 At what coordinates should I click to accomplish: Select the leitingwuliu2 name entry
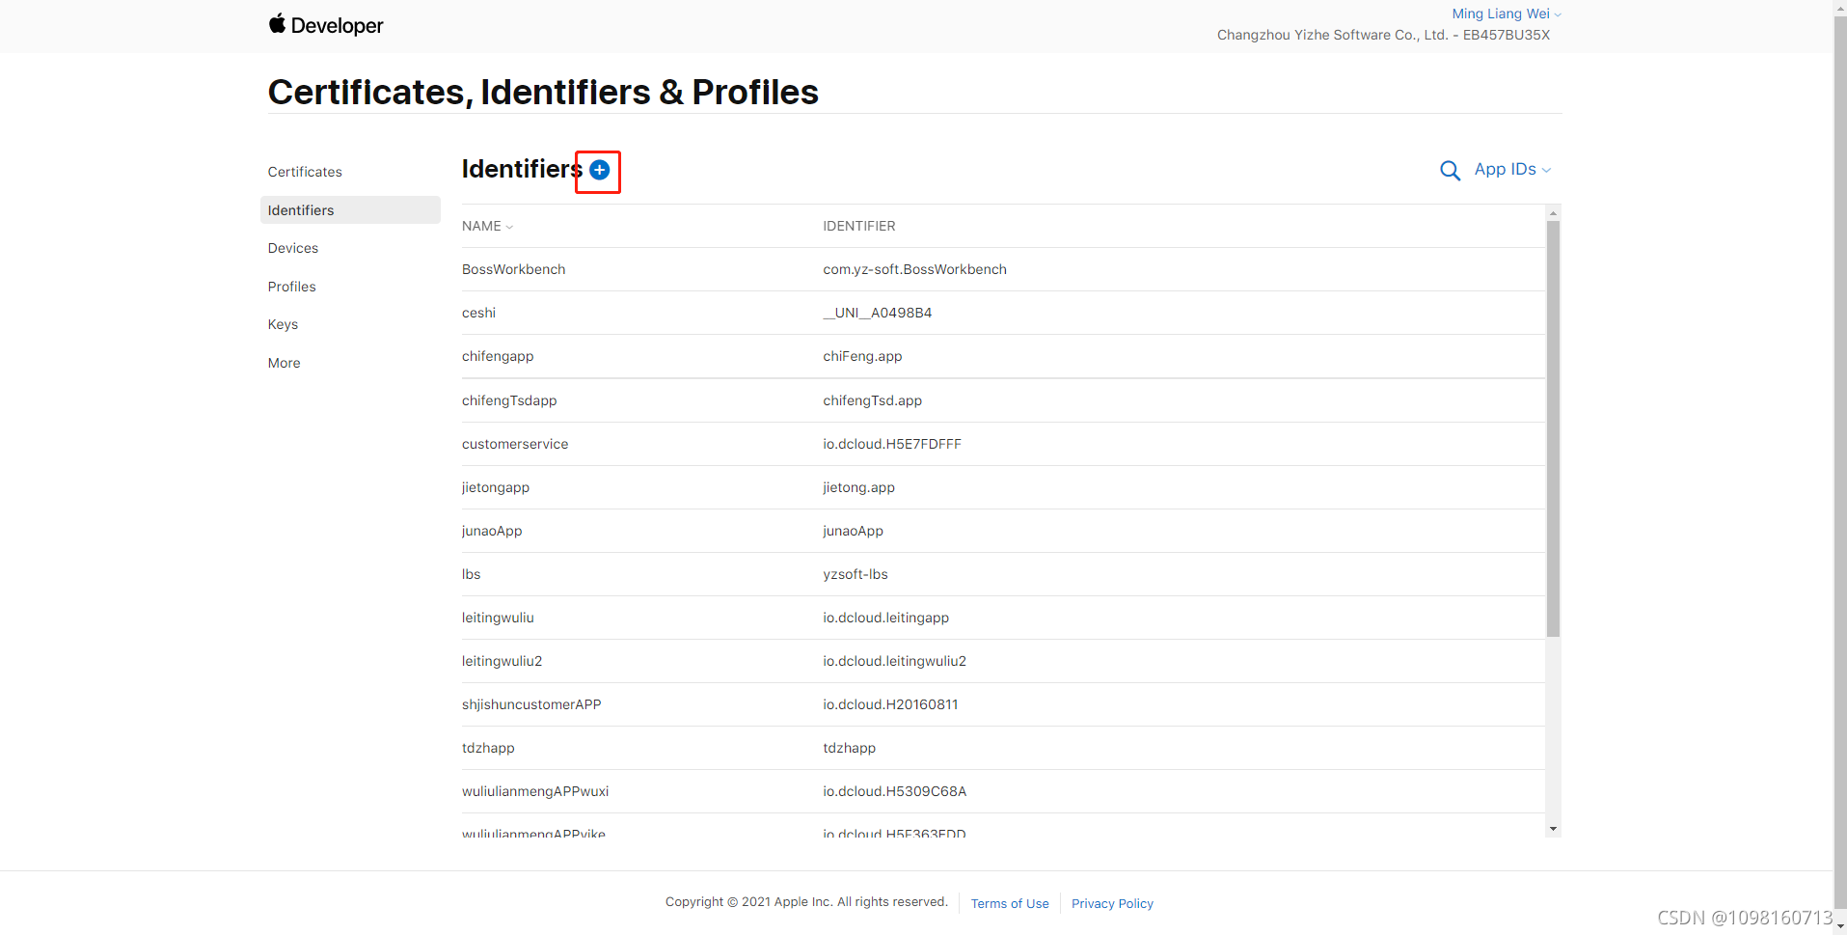[502, 661]
